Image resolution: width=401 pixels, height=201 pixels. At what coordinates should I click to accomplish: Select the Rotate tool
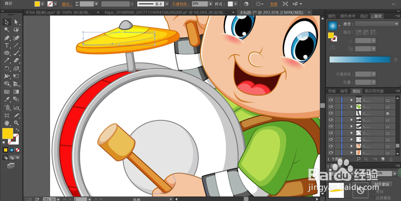(x=7, y=68)
